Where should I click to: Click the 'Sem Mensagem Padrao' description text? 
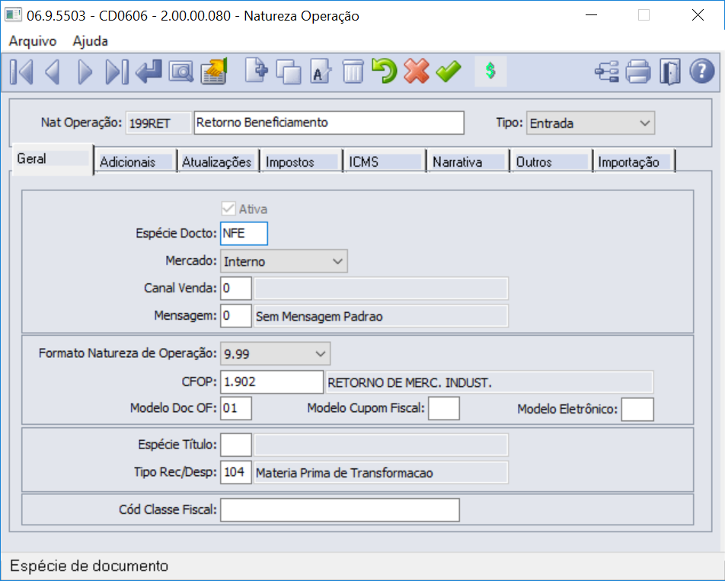point(319,317)
